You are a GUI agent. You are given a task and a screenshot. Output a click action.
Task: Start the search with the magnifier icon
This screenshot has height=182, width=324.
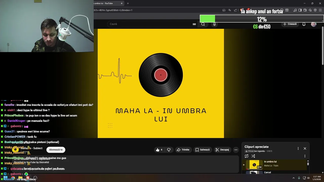[x=203, y=24]
